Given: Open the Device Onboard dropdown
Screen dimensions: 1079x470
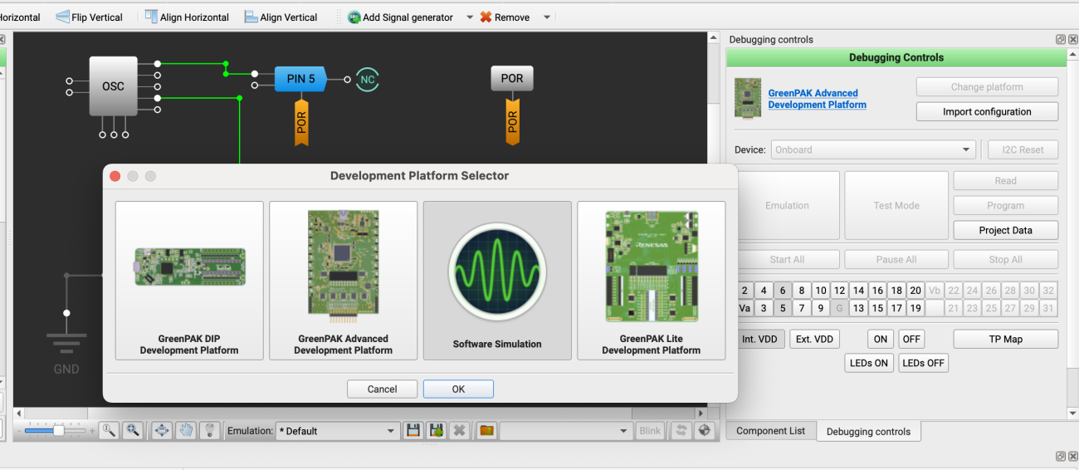Looking at the screenshot, I should coord(873,149).
